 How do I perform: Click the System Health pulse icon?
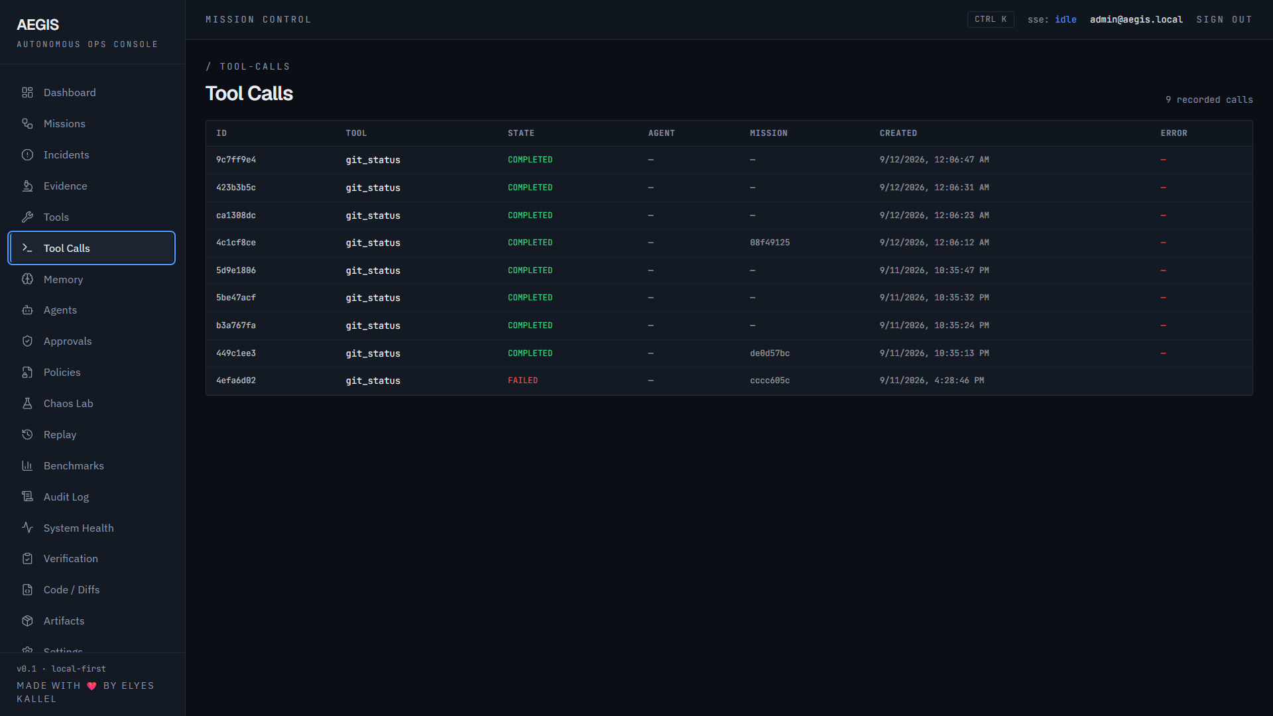click(27, 528)
